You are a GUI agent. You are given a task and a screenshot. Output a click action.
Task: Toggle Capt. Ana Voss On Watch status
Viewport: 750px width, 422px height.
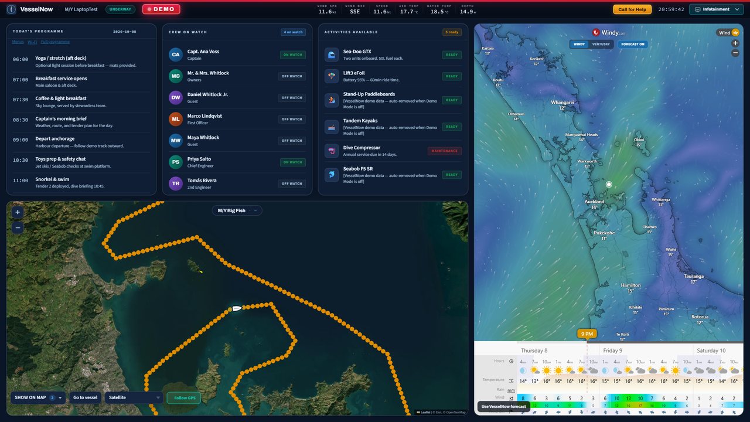[x=293, y=55]
